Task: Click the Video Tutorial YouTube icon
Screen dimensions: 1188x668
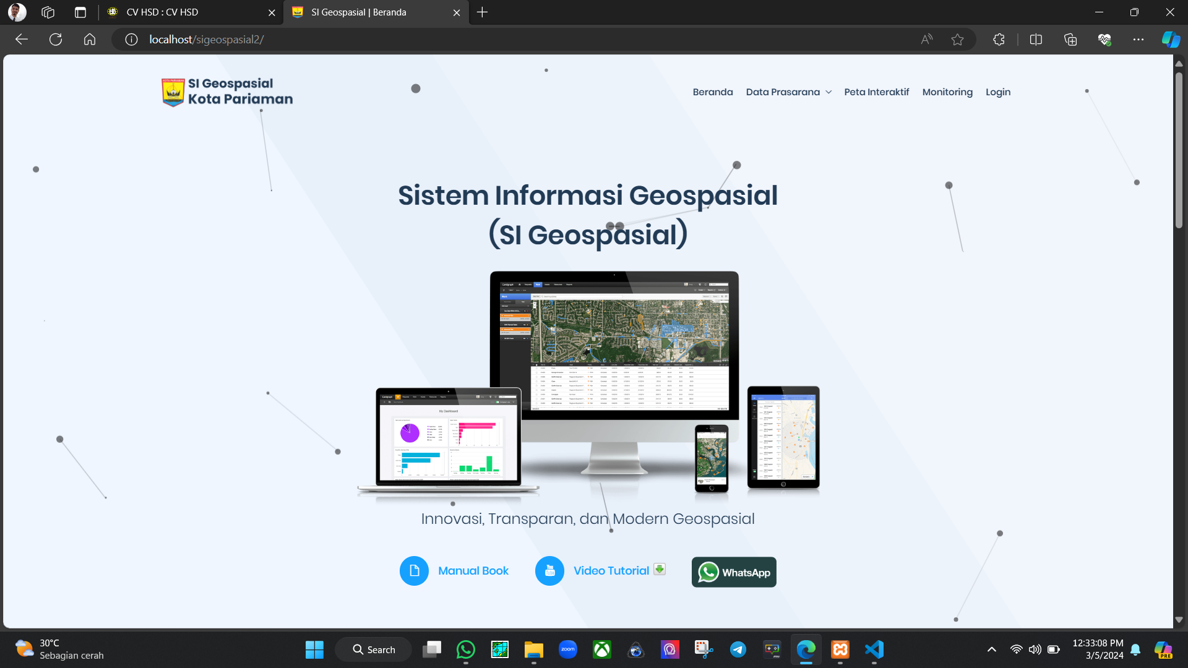Action: tap(549, 571)
